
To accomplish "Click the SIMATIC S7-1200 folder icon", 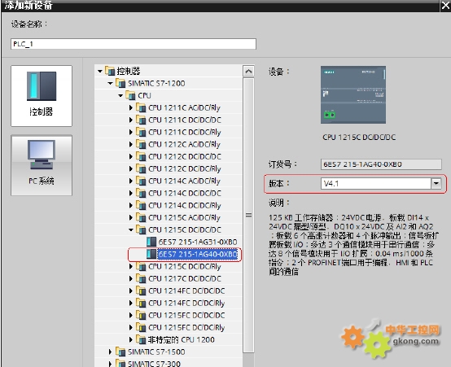I will click(x=120, y=83).
